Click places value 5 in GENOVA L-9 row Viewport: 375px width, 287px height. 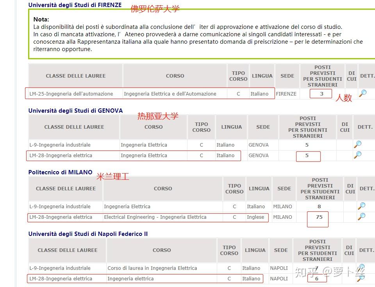[x=307, y=145]
